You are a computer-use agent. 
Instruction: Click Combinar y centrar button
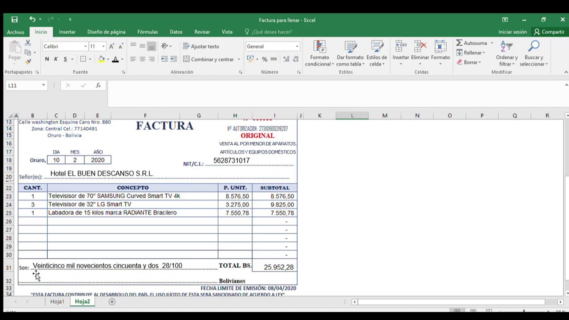[x=208, y=59]
